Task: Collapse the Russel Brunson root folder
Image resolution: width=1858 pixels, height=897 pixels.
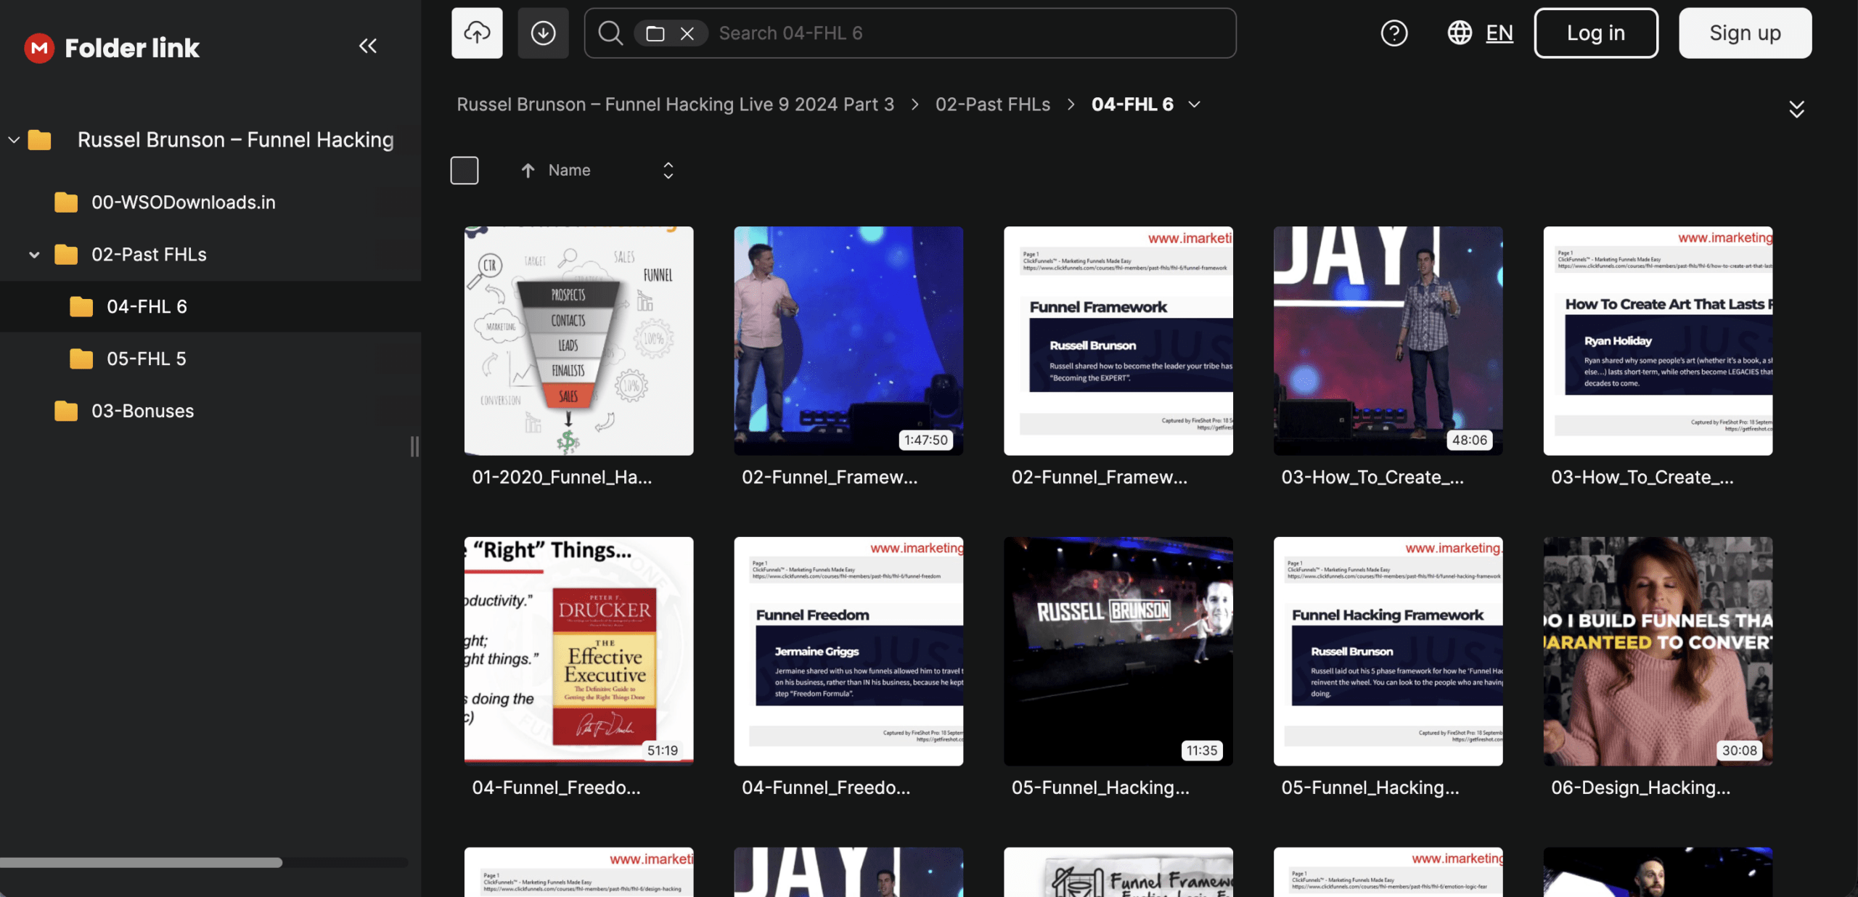Action: coord(14,140)
